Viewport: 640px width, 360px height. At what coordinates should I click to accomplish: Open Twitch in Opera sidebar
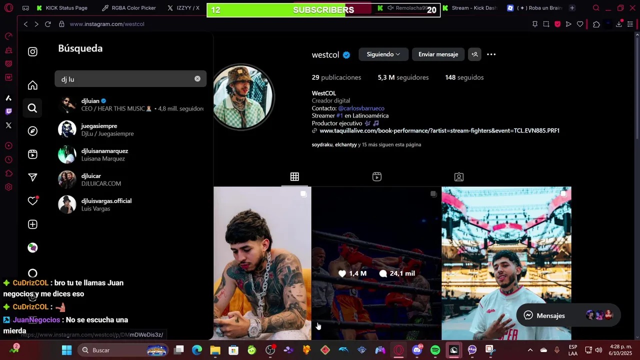(x=8, y=111)
